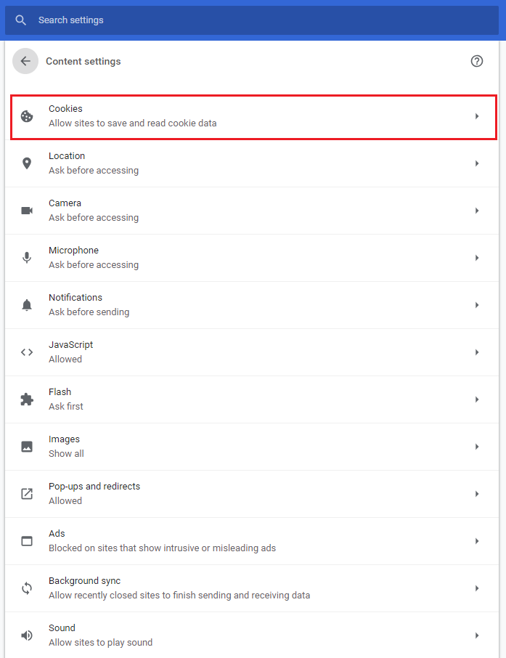
Task: Open help via the question mark icon
Action: tap(477, 61)
